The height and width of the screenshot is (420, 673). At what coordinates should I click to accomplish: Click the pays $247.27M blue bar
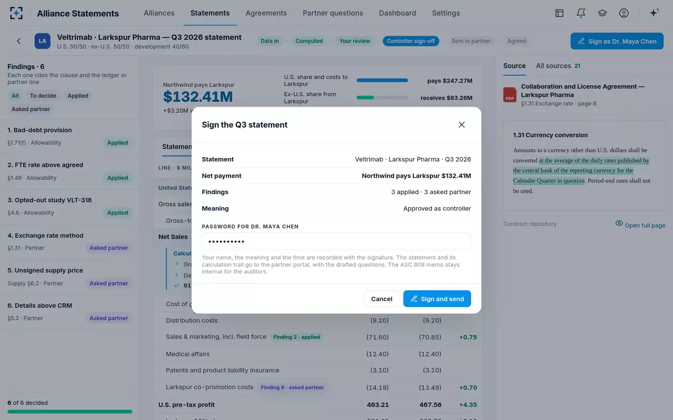(x=382, y=80)
